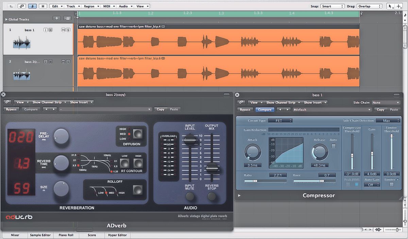
Task: Expand the Global Tracks disclosure triangle
Action: tap(7, 19)
